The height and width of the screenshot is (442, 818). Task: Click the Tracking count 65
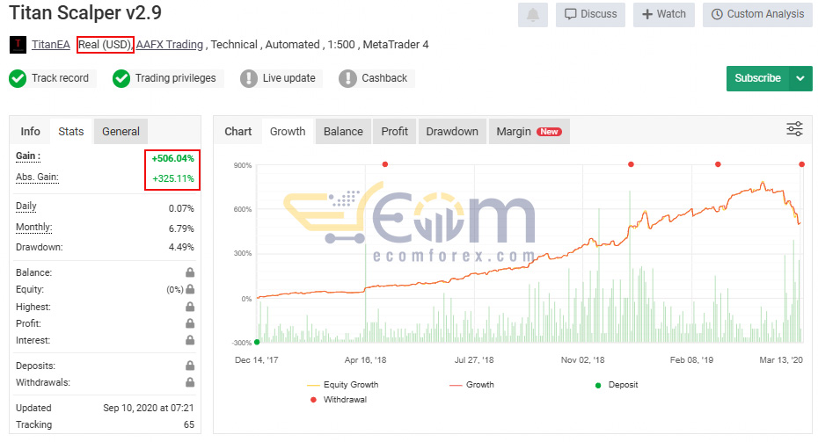click(189, 424)
